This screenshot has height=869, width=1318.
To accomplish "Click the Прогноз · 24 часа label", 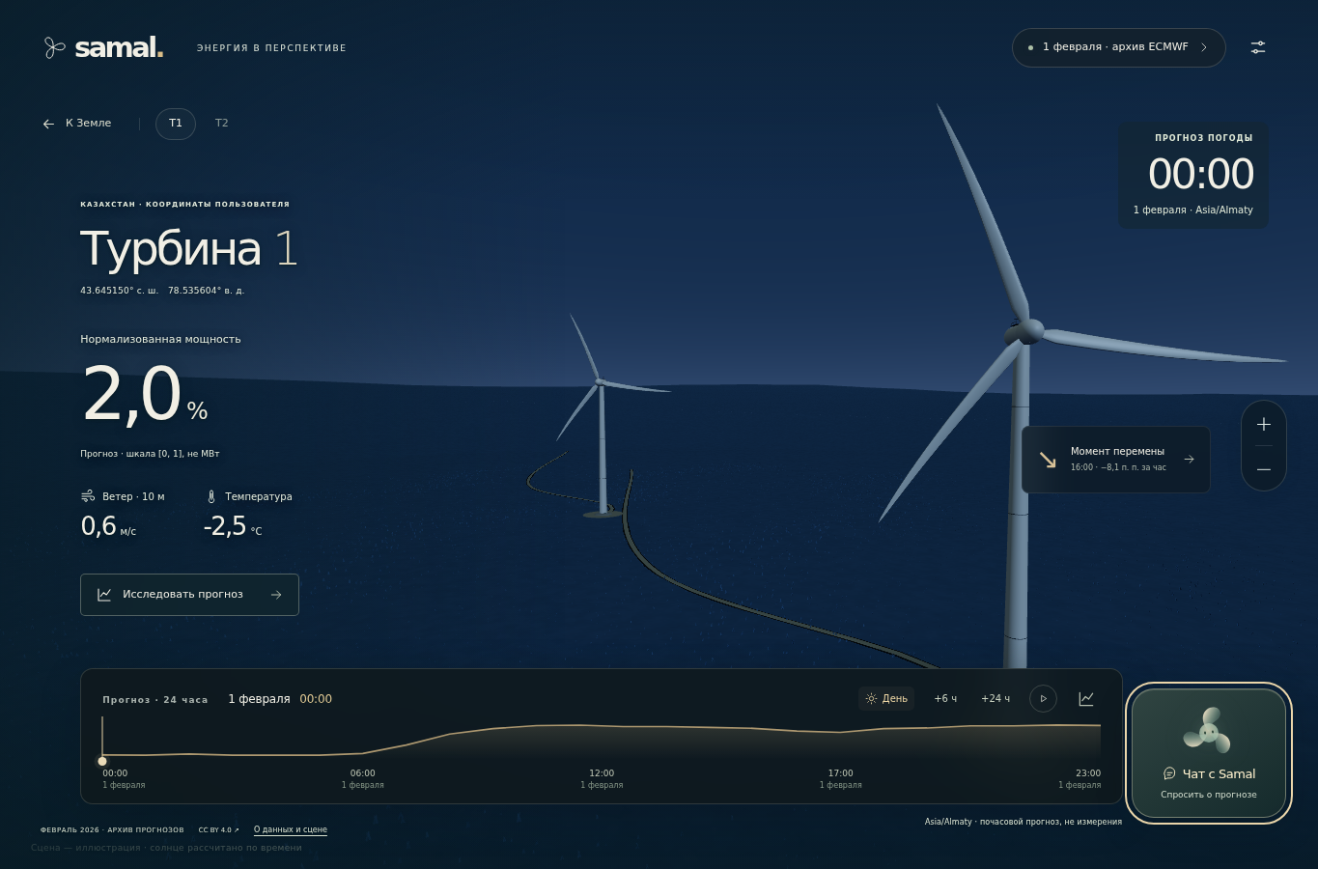I will point(155,700).
